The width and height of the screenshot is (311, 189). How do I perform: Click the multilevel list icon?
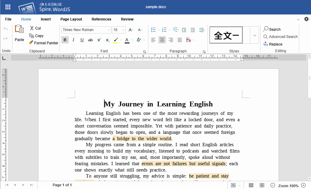click(x=175, y=30)
